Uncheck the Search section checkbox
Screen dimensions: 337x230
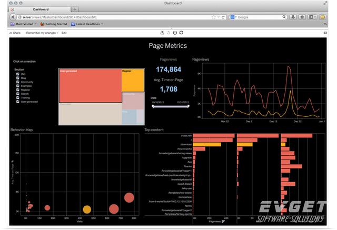(x=18, y=94)
